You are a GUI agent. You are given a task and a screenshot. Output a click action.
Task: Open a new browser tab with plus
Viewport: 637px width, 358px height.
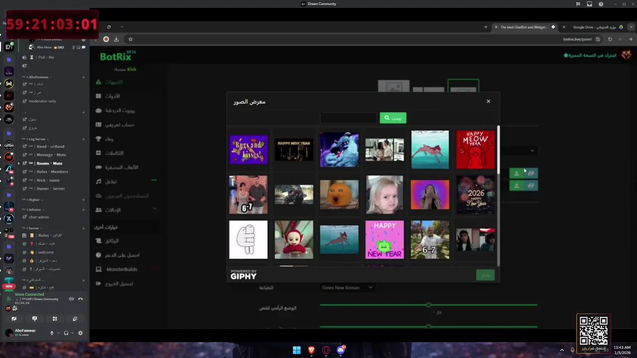[486, 27]
